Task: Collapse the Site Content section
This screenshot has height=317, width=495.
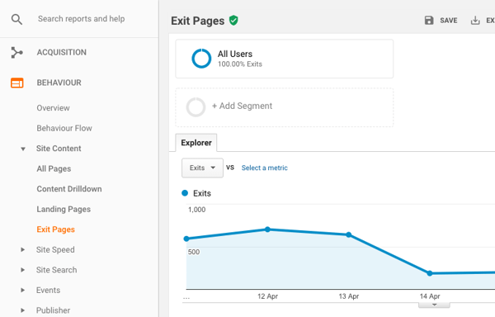Action: [x=23, y=149]
